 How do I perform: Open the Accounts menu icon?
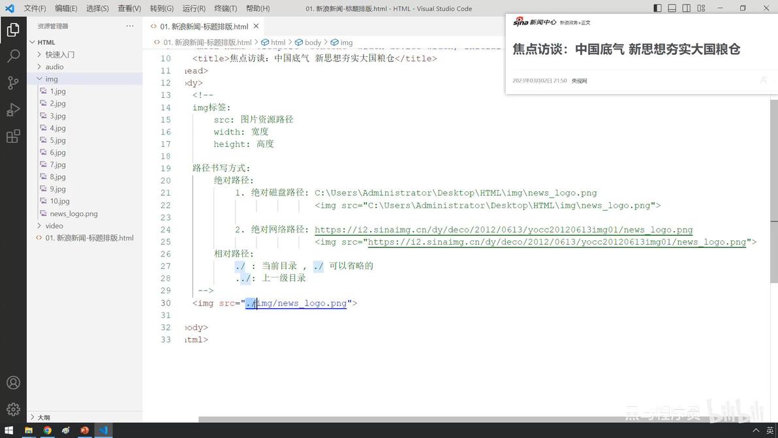[x=14, y=383]
